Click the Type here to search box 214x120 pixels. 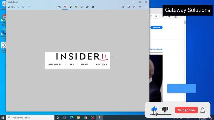pyautogui.click(x=30, y=118)
